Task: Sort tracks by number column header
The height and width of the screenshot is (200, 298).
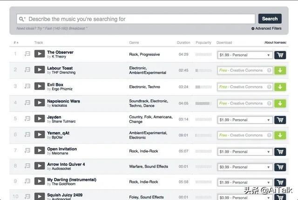Action: pos(16,43)
